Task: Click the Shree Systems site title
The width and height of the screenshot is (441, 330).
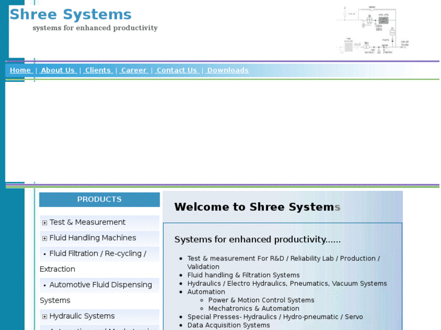Action: (70, 15)
